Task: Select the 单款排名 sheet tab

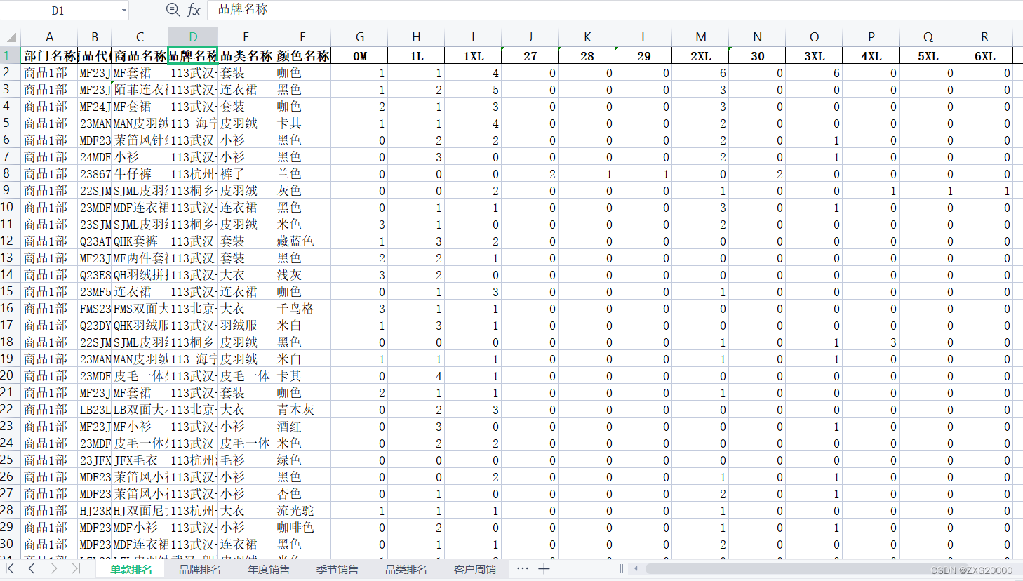Action: (x=131, y=569)
